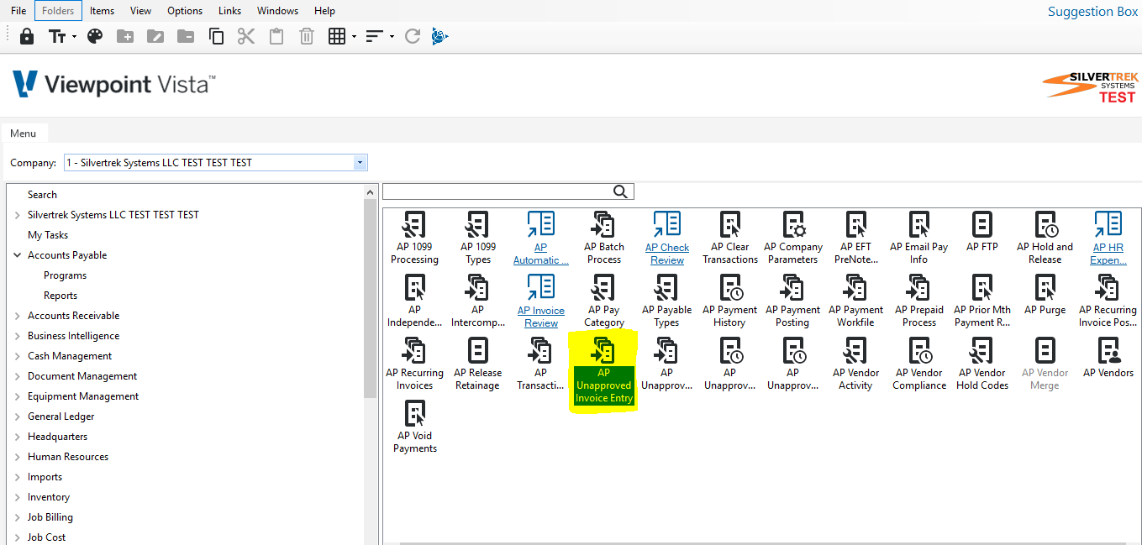Open AP Release Retainage
This screenshot has width=1142, height=545.
pyautogui.click(x=477, y=364)
